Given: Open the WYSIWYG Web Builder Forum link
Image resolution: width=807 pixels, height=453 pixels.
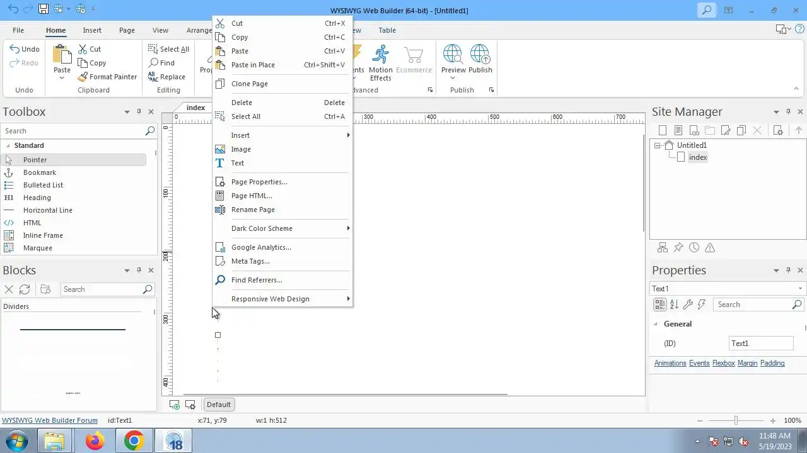Looking at the screenshot, I should click(x=50, y=420).
